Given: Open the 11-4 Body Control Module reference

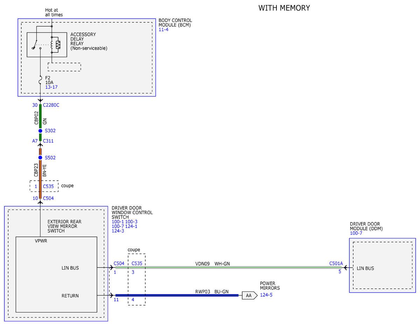Looking at the screenshot, I should [x=164, y=30].
